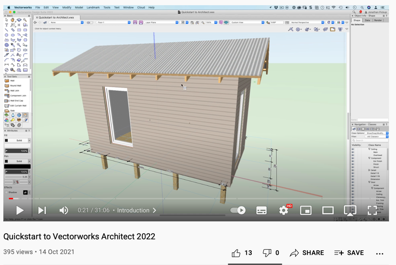396x265 pixels.
Task: Select the Text tool
Action: (x=6, y=25)
